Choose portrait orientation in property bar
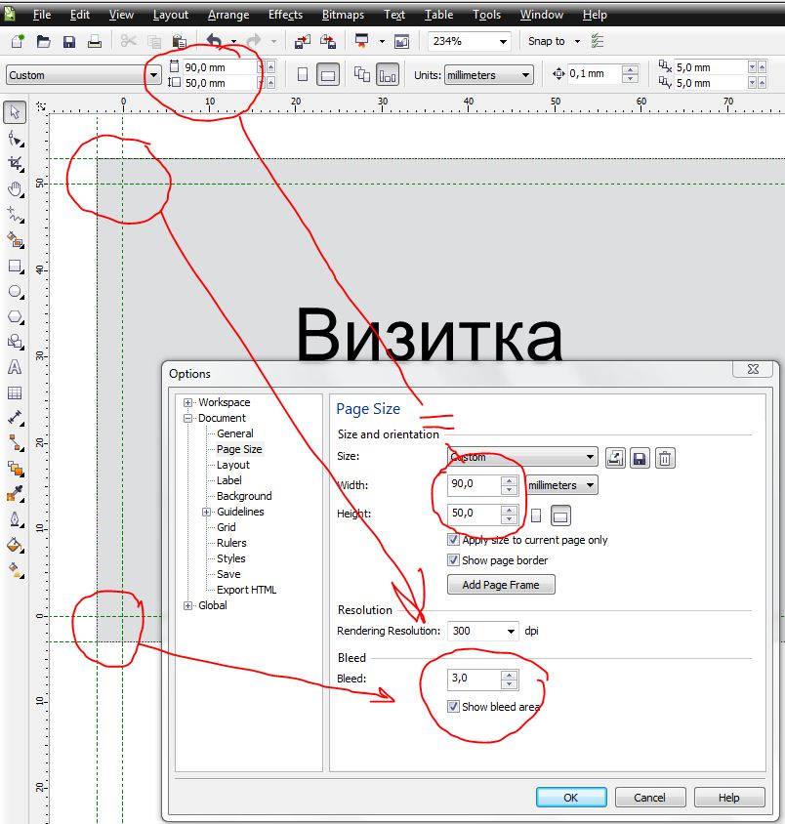Viewport: 785px width, 824px height. [x=303, y=74]
